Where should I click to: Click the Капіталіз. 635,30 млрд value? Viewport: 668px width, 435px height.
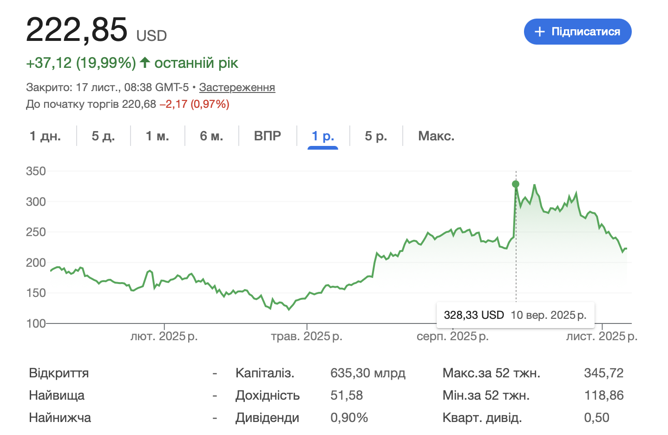(367, 373)
